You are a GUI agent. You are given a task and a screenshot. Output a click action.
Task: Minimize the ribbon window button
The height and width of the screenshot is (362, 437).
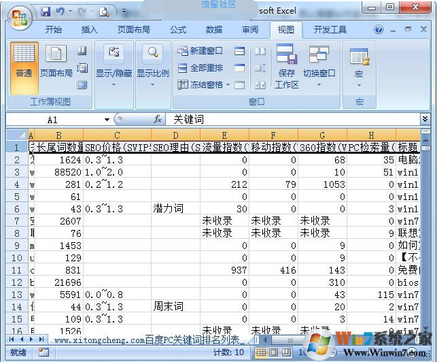coord(394,30)
